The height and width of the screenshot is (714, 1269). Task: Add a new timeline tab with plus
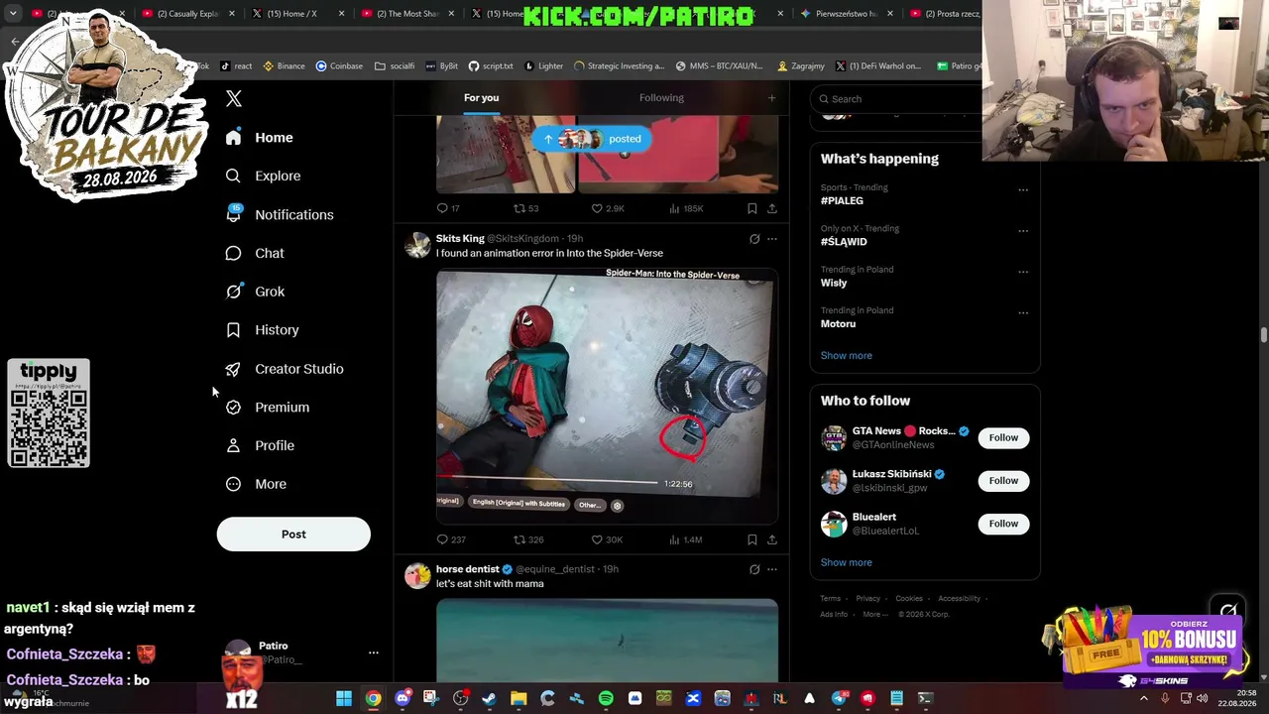771,98
